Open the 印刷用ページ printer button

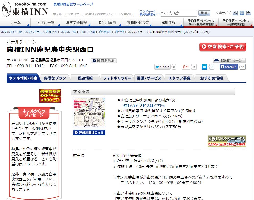click(229, 61)
